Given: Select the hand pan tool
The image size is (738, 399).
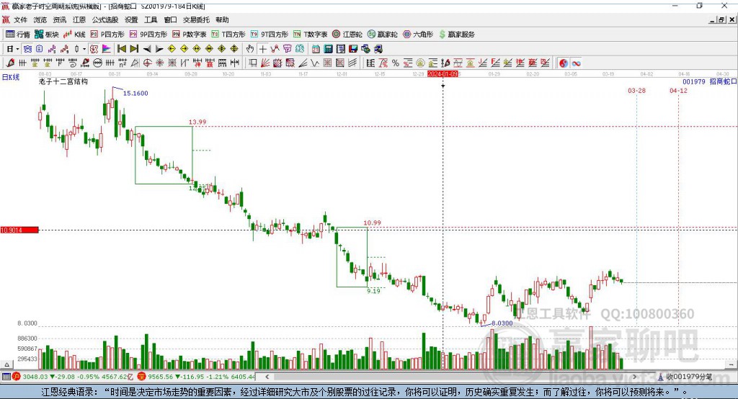Looking at the screenshot, I should [x=250, y=49].
